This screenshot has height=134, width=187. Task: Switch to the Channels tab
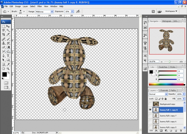pos(164,91)
